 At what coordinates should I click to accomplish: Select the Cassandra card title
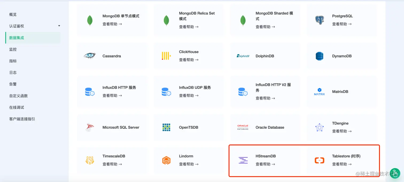112,56
